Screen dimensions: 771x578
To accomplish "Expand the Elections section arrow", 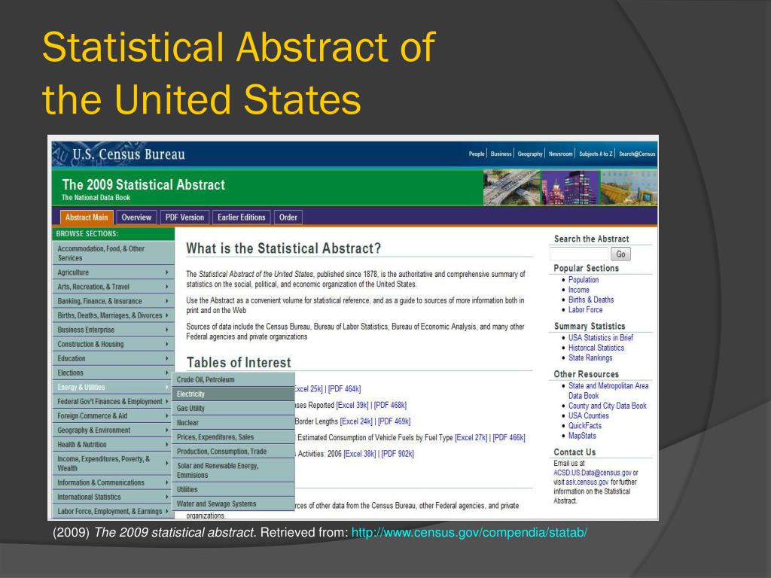I will pos(166,373).
